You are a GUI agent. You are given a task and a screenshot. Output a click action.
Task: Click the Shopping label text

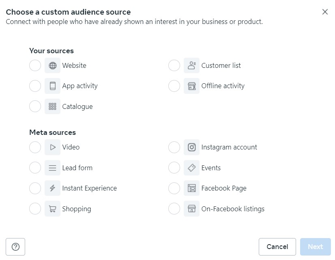tap(77, 209)
